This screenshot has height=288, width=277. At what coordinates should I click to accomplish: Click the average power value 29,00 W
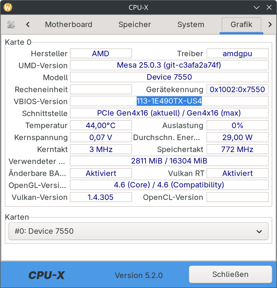[237, 137]
